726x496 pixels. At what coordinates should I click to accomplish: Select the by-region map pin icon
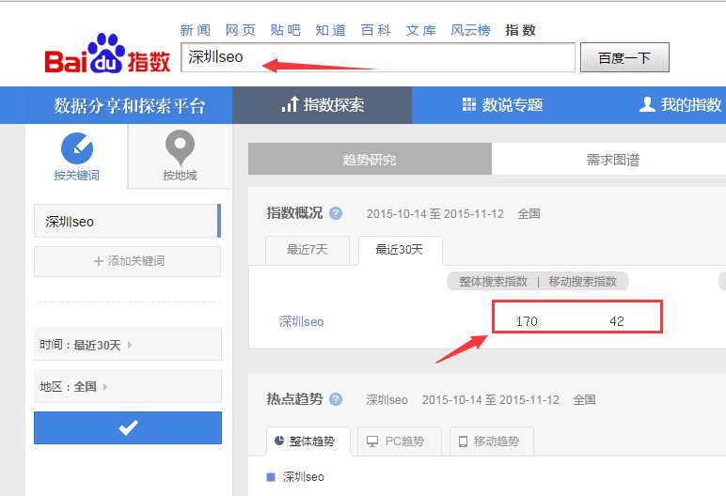click(x=180, y=147)
